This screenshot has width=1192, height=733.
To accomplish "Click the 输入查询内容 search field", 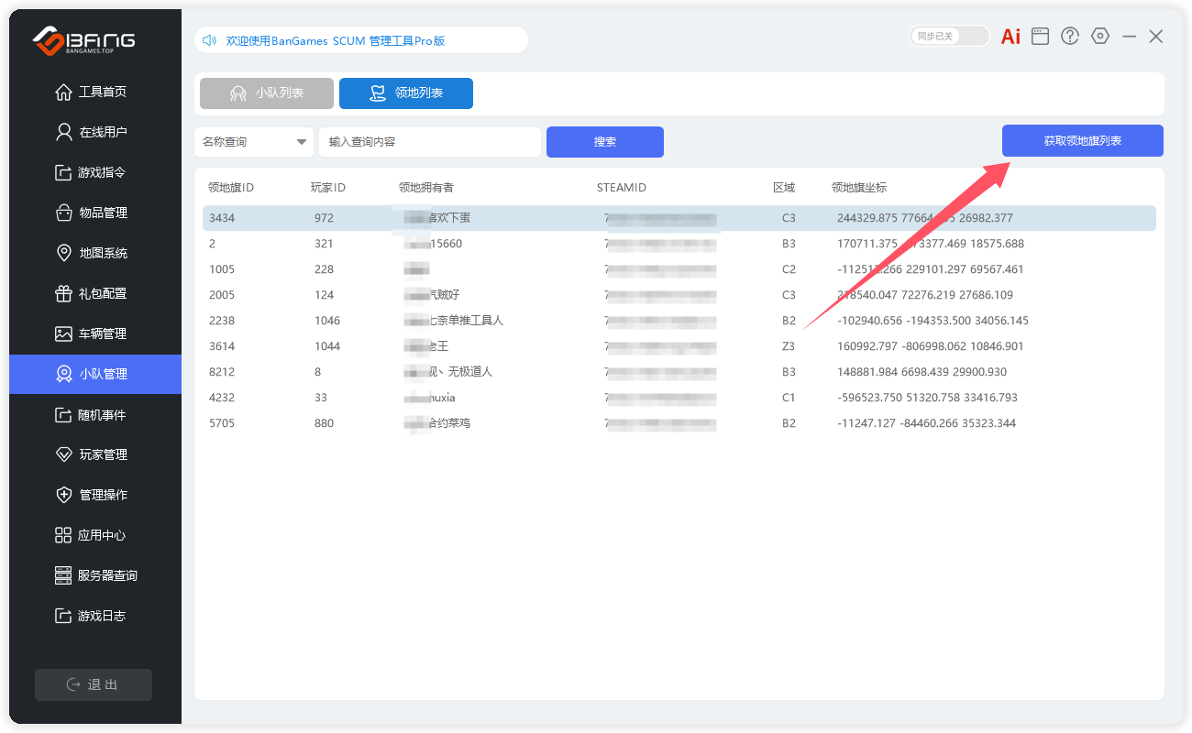I will 429,142.
